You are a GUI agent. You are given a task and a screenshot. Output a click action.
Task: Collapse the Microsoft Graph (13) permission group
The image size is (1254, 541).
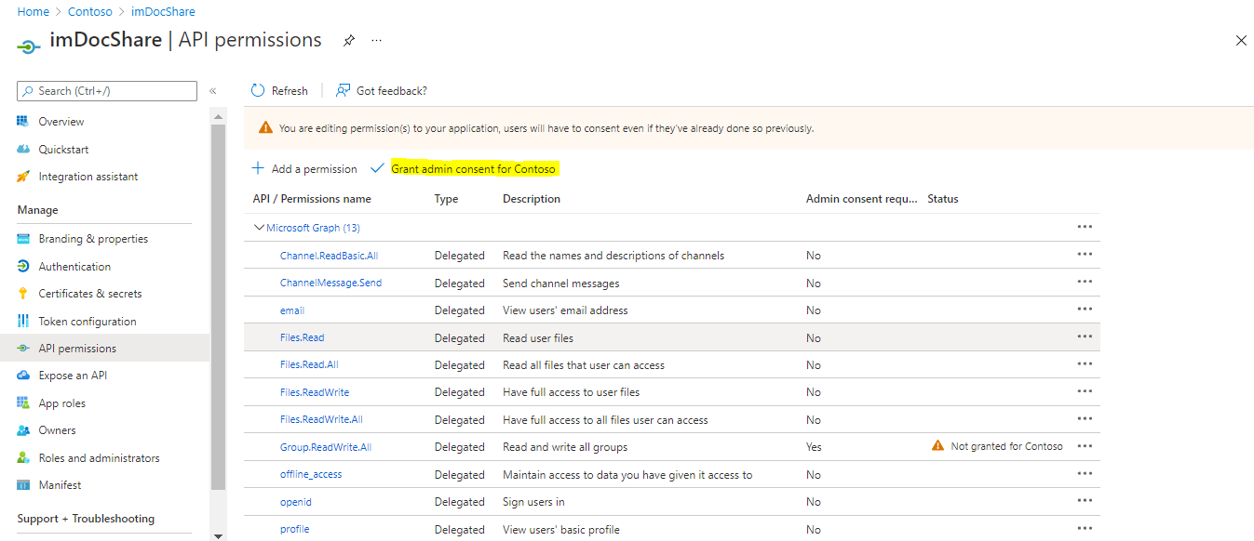coord(259,228)
